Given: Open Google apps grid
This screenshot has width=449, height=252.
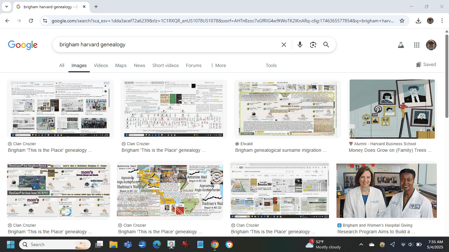Looking at the screenshot, I should (417, 45).
